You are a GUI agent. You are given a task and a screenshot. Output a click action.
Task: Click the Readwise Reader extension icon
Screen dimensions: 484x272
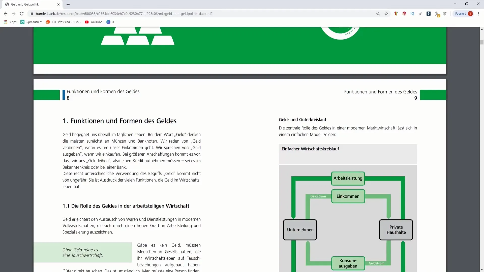(x=429, y=14)
